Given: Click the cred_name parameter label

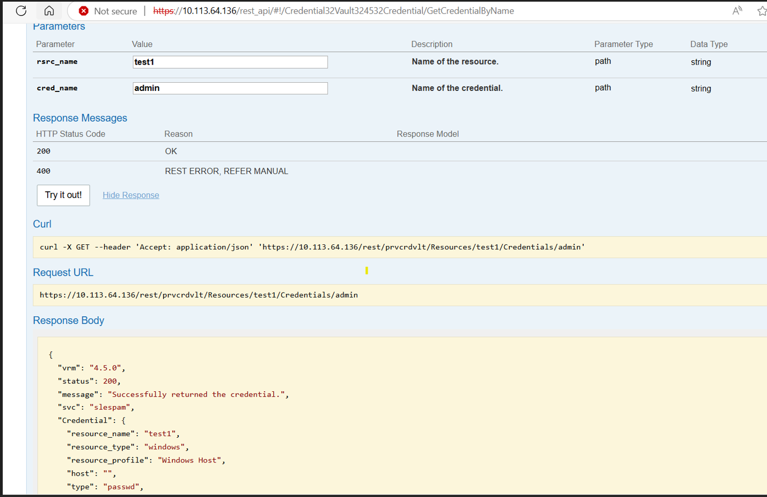Looking at the screenshot, I should coord(57,88).
